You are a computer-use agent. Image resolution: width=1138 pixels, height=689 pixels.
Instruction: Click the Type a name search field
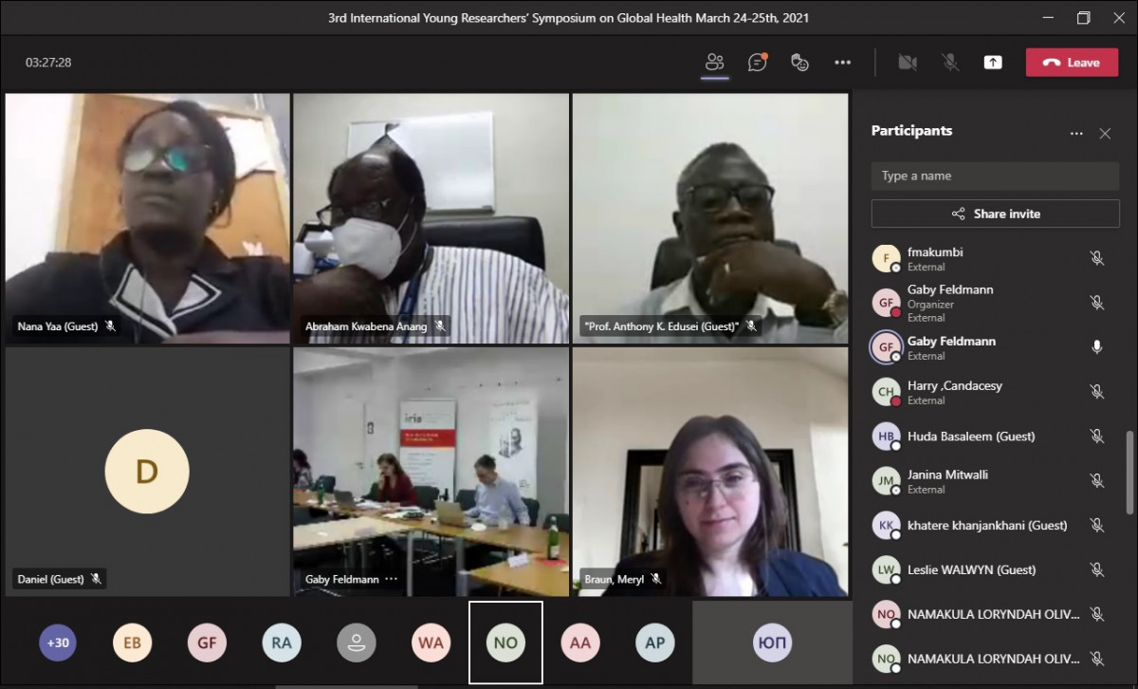pyautogui.click(x=995, y=176)
